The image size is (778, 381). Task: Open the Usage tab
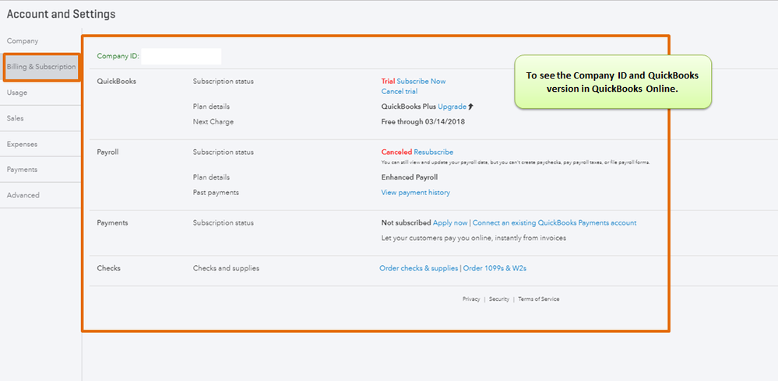click(x=17, y=93)
